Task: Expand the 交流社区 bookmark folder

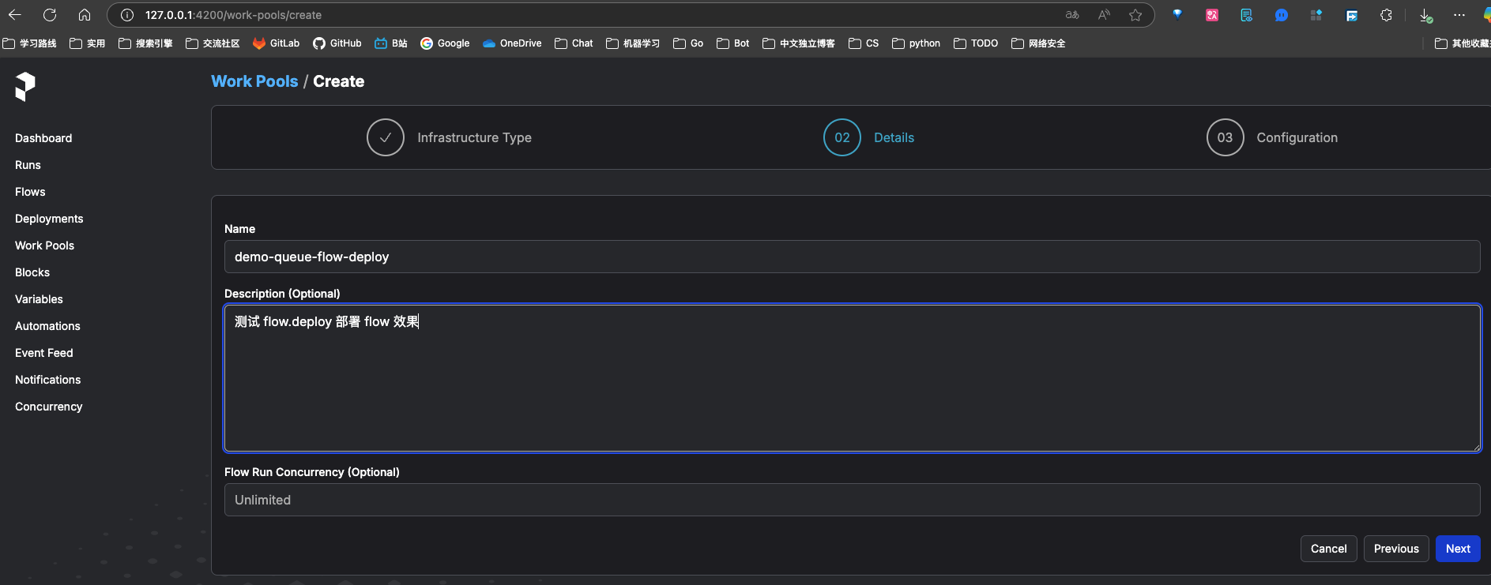Action: coord(213,43)
